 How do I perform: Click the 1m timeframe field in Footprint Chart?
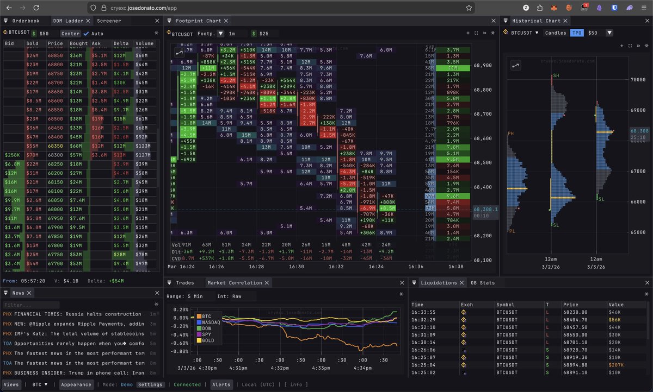[x=237, y=33]
